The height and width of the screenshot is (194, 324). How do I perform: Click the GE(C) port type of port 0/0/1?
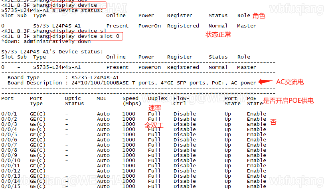point(38,114)
